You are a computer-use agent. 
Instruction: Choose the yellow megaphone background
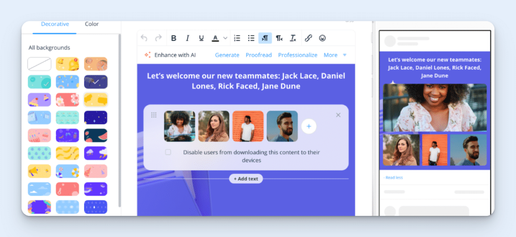(39, 171)
